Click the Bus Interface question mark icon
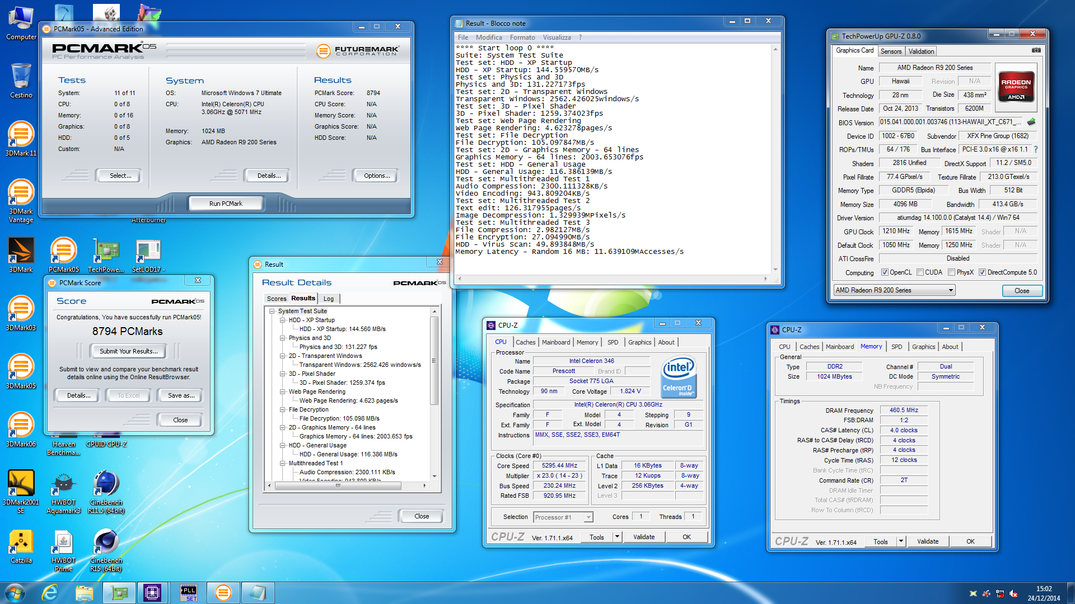This screenshot has width=1075, height=604. point(1036,149)
